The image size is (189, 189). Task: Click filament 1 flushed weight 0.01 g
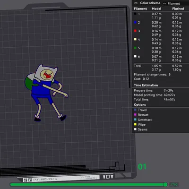point(177,18)
